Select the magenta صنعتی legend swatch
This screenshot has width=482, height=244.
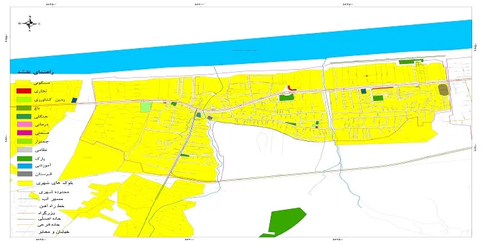click(x=24, y=133)
